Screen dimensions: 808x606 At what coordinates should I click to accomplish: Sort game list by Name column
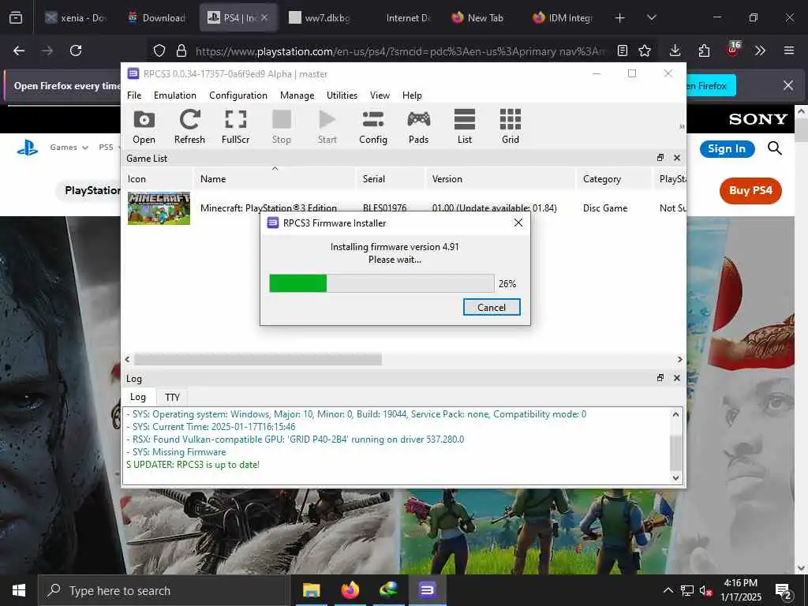point(274,179)
